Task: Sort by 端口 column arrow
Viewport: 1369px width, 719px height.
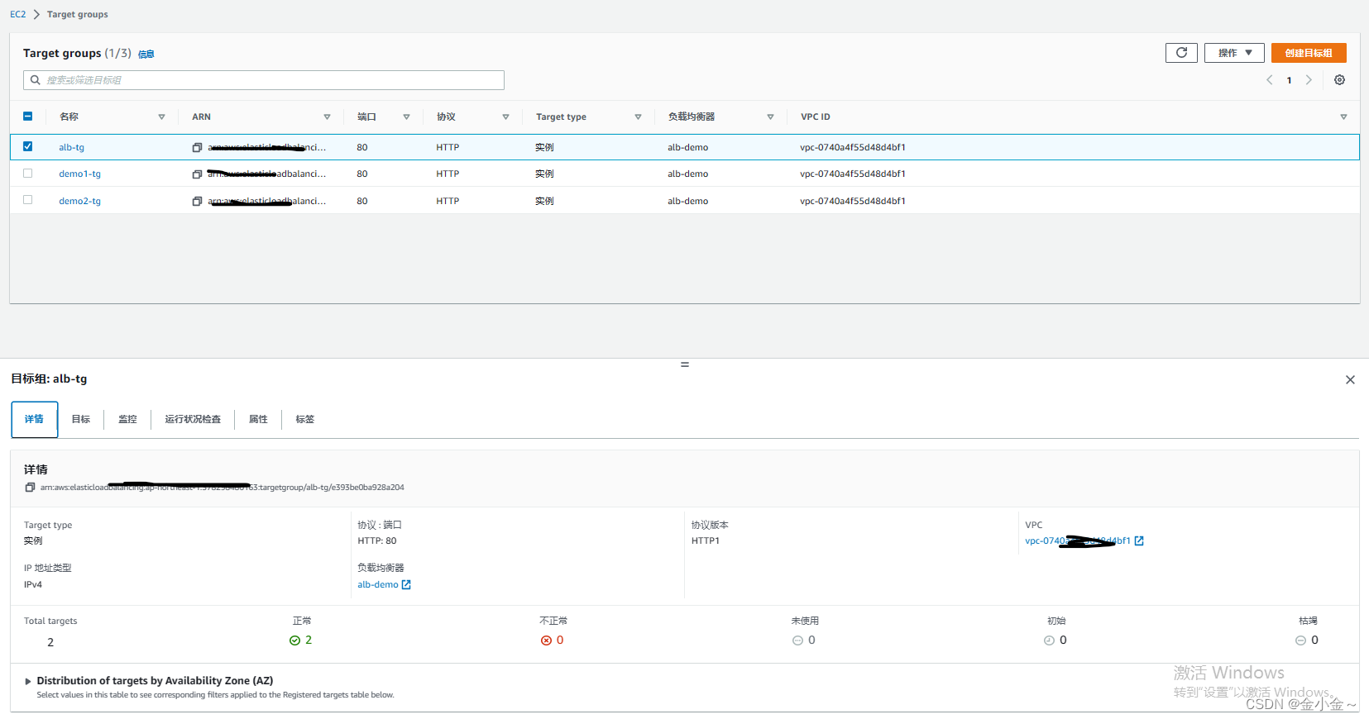Action: [406, 117]
